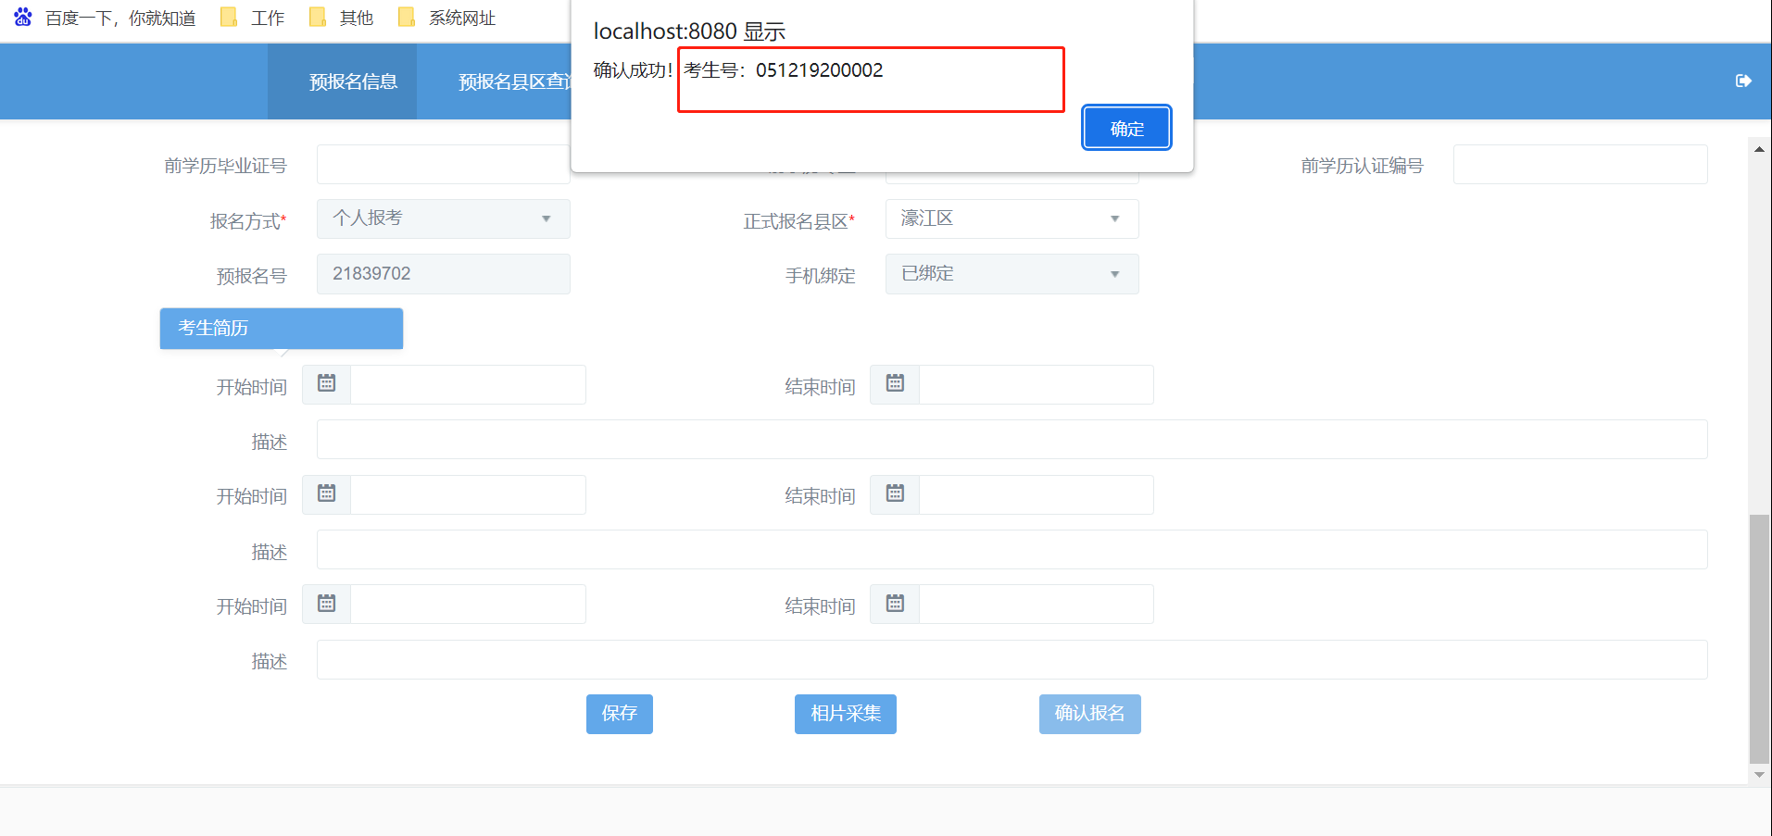This screenshot has height=836, width=1772.
Task: Switch to the 预报名信息 tab
Action: 352,82
